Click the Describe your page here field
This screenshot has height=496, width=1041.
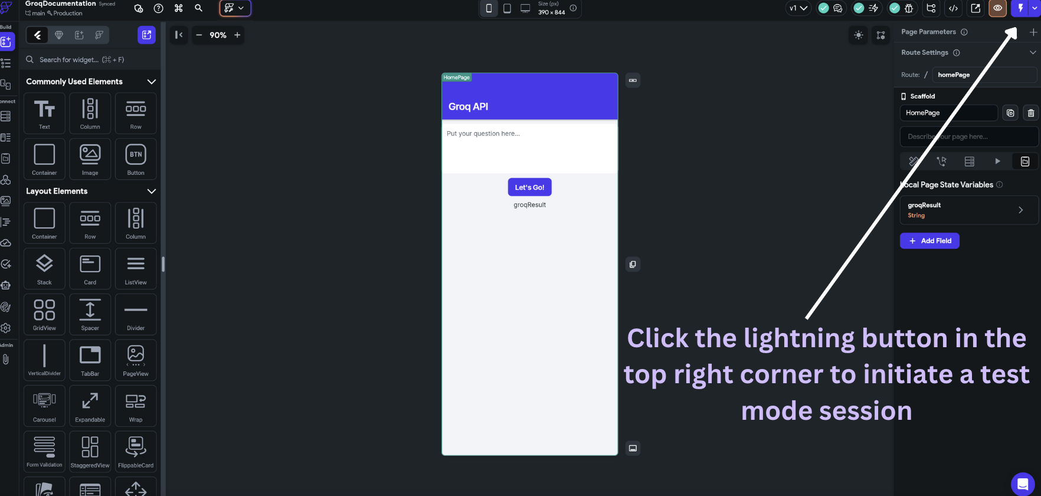[x=969, y=136]
